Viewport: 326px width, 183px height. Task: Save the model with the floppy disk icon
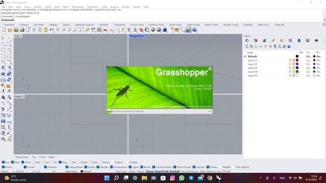point(16,30)
